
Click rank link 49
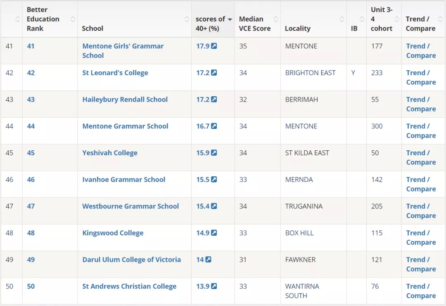(x=31, y=260)
